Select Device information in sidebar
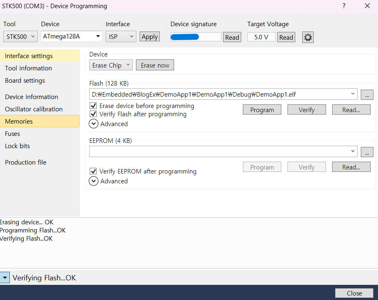Viewport: 378px width, 300px height. 40,97
